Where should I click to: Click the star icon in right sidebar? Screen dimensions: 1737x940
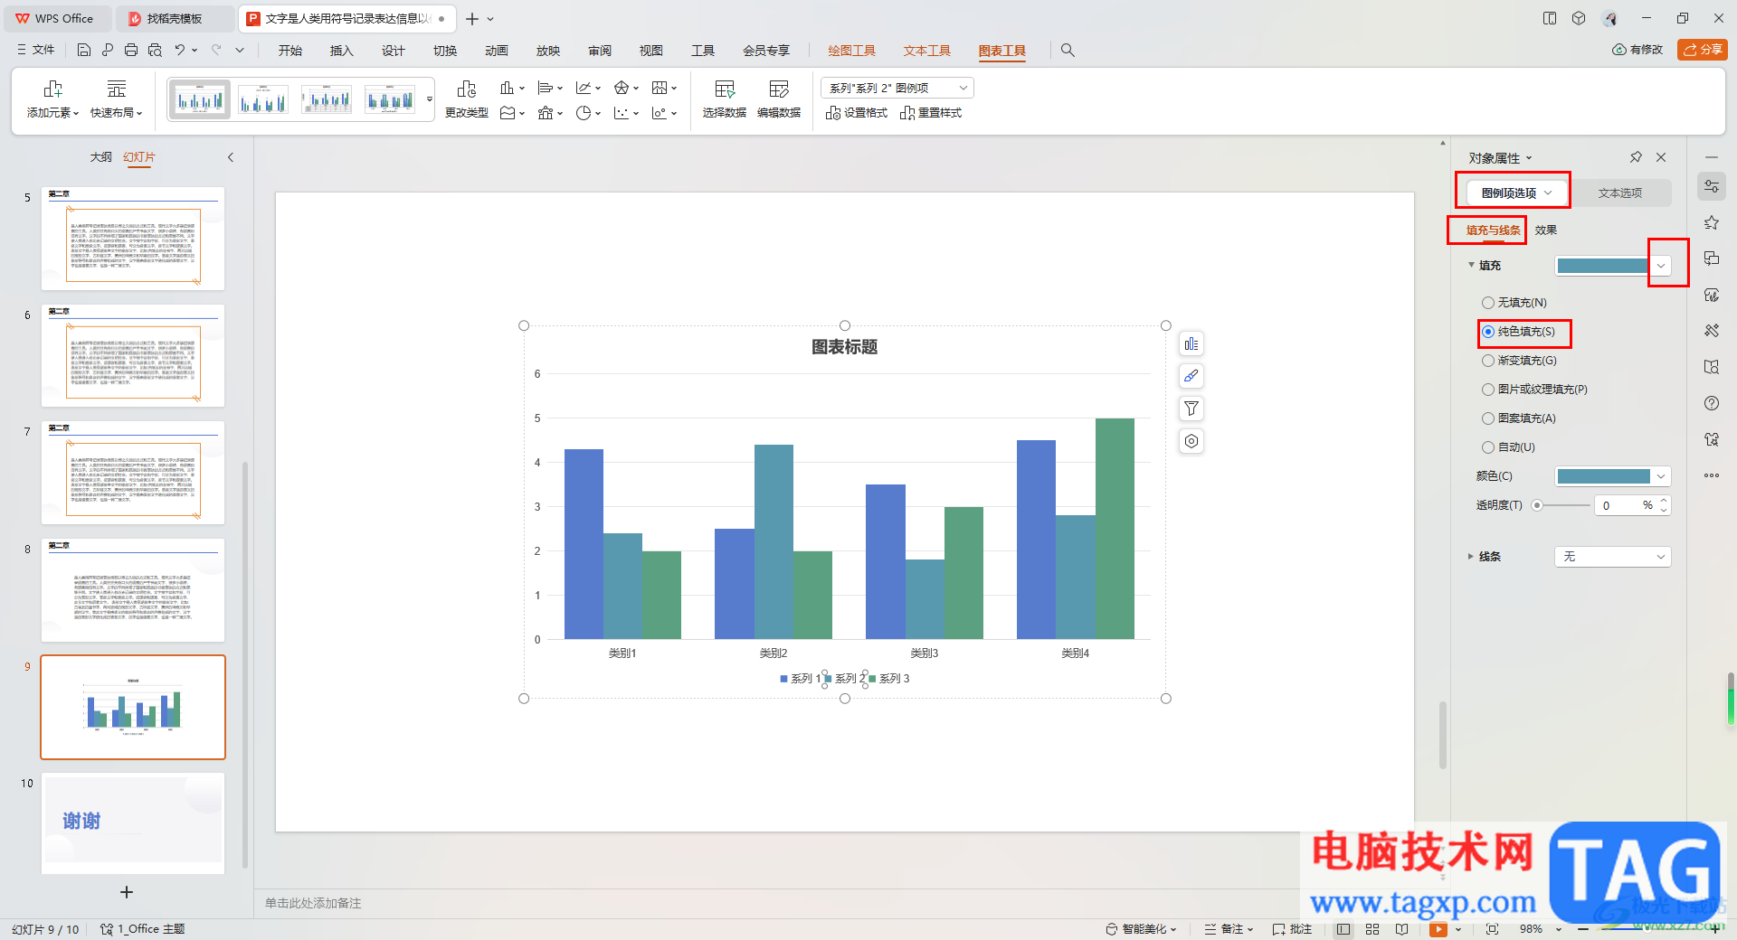click(1712, 222)
